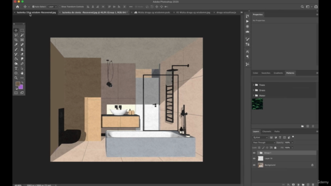The width and height of the screenshot is (331, 186).
Task: Open the Edit Toolbar three-dots button
Action: click(22, 78)
